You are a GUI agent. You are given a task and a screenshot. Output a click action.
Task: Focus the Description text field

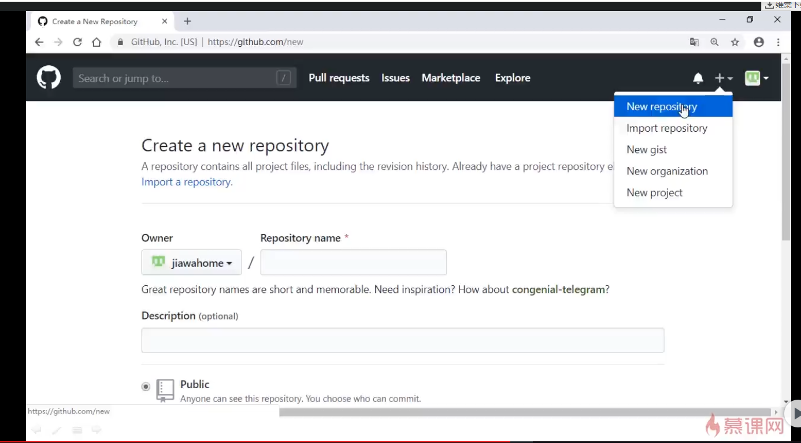point(402,340)
